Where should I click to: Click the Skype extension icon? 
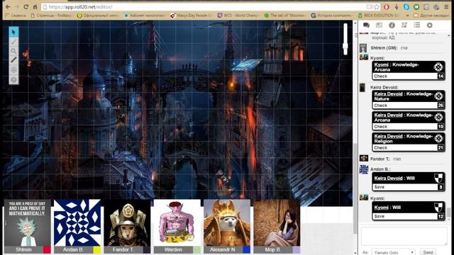(406, 6)
